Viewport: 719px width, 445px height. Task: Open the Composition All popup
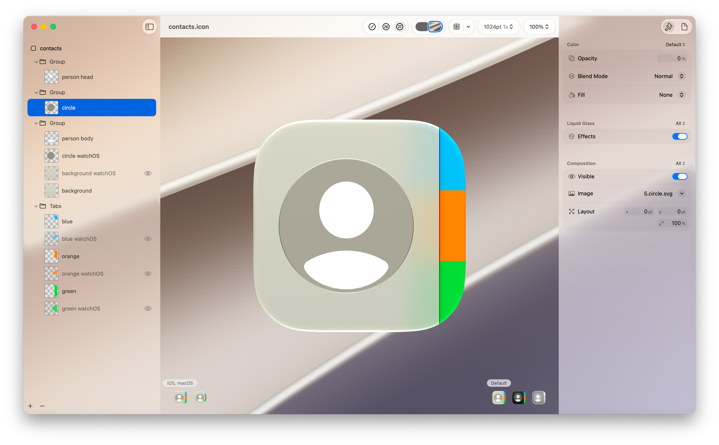pyautogui.click(x=680, y=163)
